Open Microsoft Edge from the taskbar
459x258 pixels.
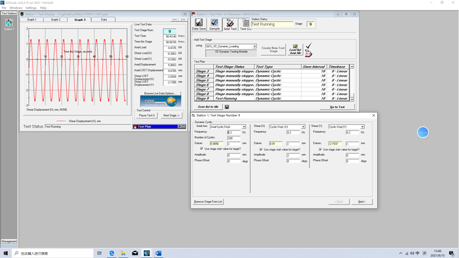(111, 253)
